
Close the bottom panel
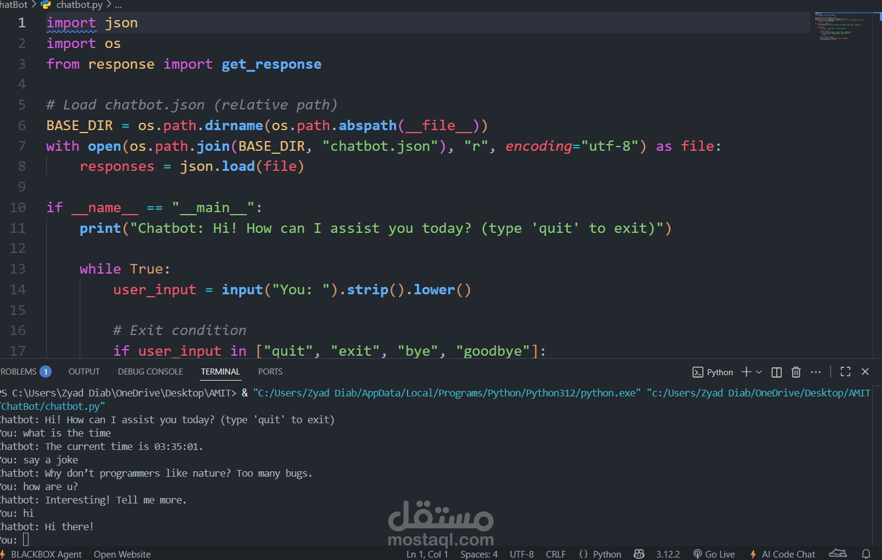click(x=866, y=372)
